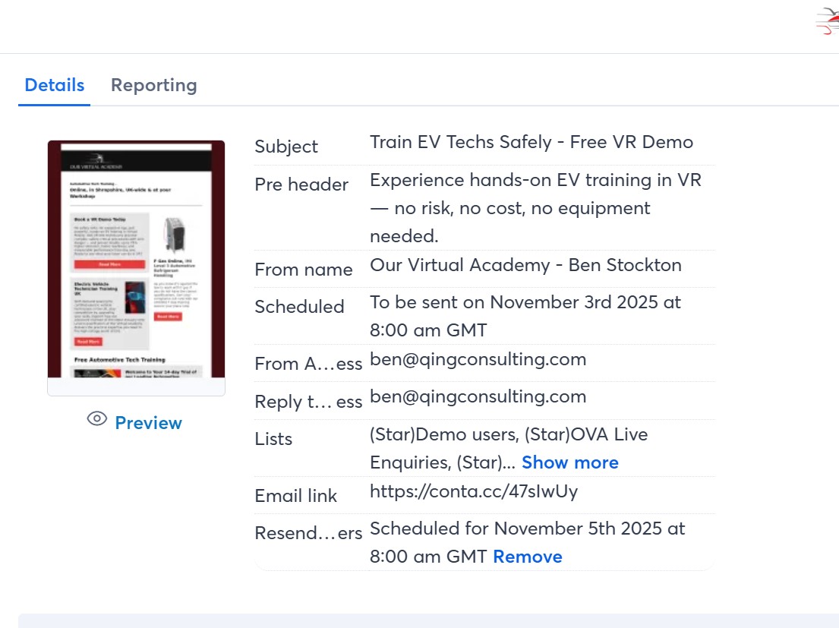This screenshot has height=628, width=839.
Task: Click the subject line text value
Action: tap(531, 142)
